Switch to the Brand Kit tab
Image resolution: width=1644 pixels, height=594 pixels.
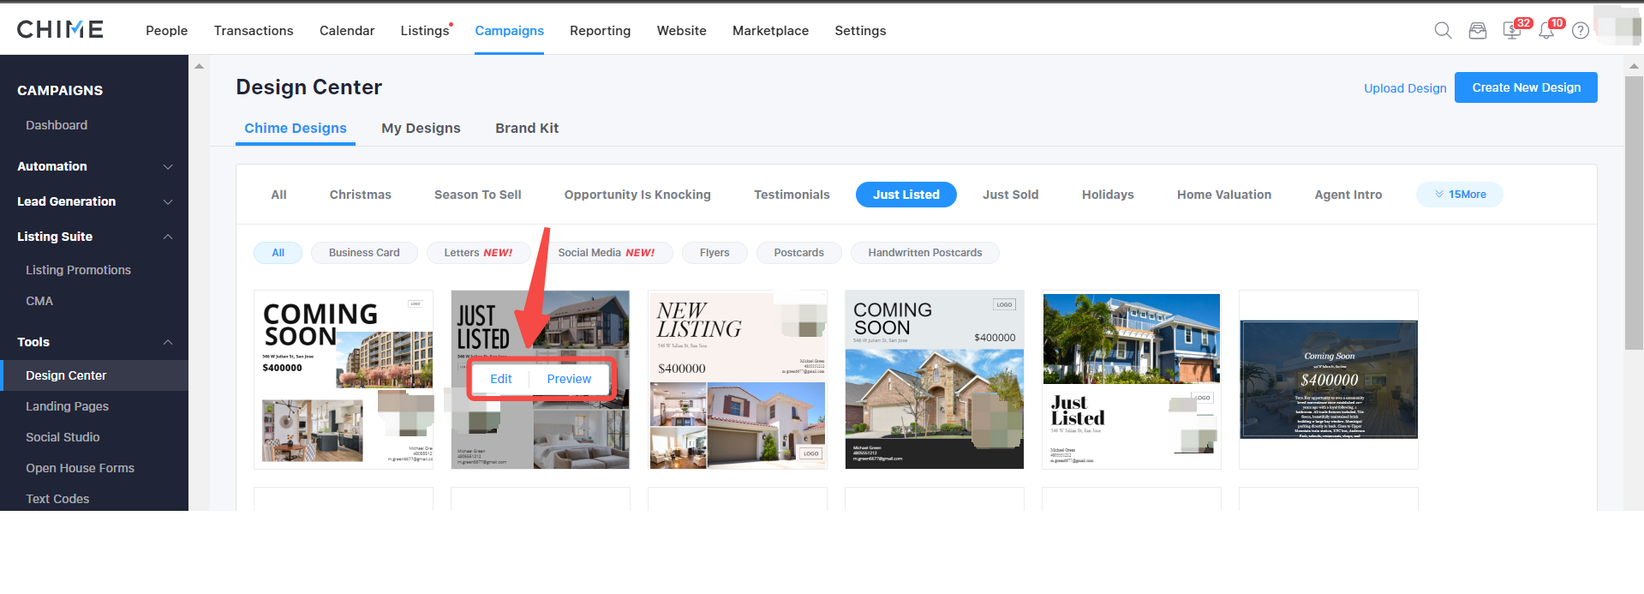(x=527, y=128)
